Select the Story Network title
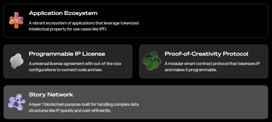Screen dimensions: 272x122 51,94
